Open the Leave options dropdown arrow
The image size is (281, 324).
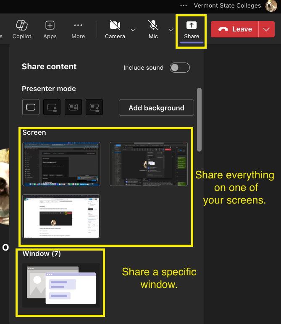point(266,29)
